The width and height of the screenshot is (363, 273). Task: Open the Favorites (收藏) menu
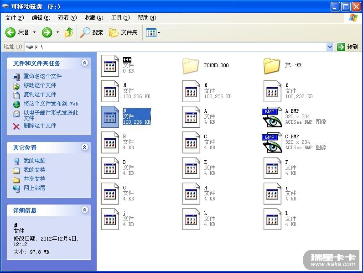pyautogui.click(x=94, y=18)
